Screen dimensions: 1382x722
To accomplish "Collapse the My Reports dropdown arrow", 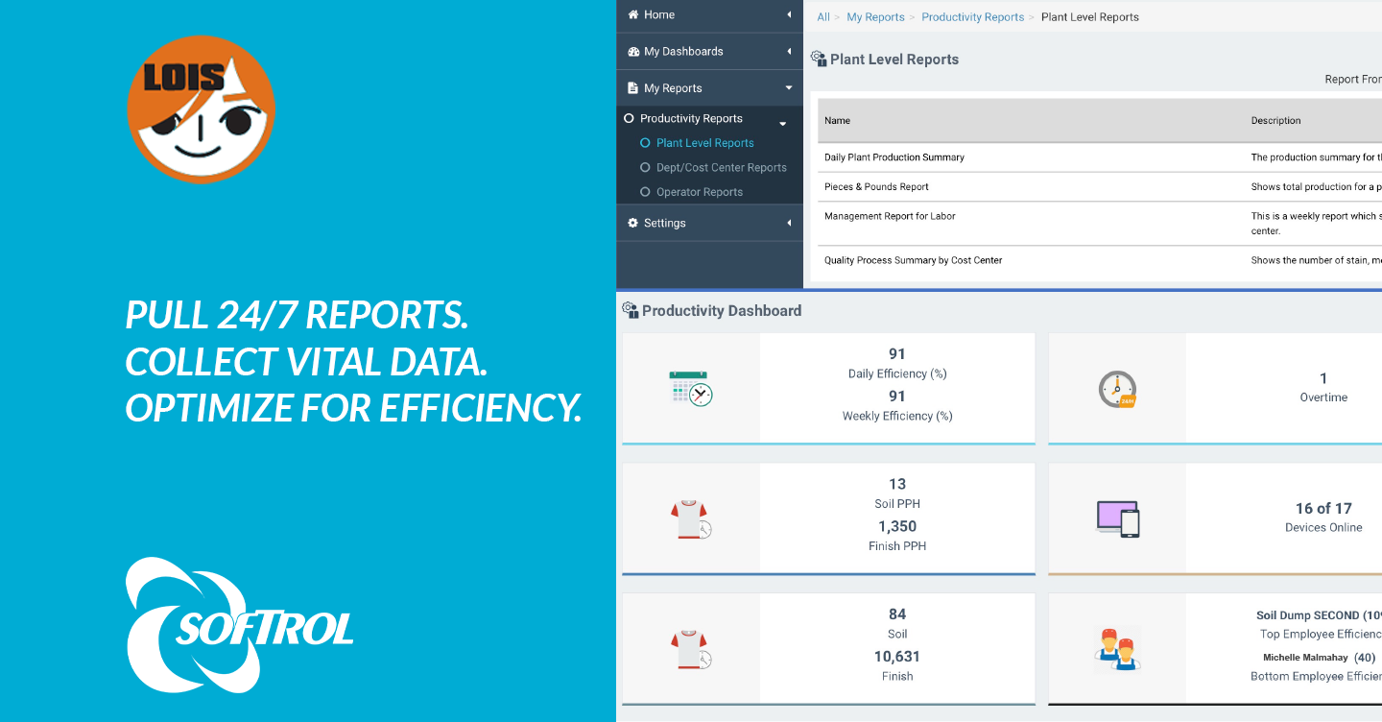I will pyautogui.click(x=789, y=88).
